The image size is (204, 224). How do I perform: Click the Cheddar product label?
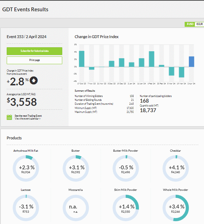coord(176,151)
